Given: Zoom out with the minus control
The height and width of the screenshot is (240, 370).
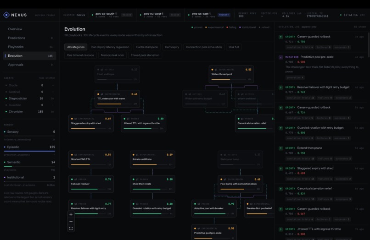Looking at the screenshot, I should click(x=71, y=221).
